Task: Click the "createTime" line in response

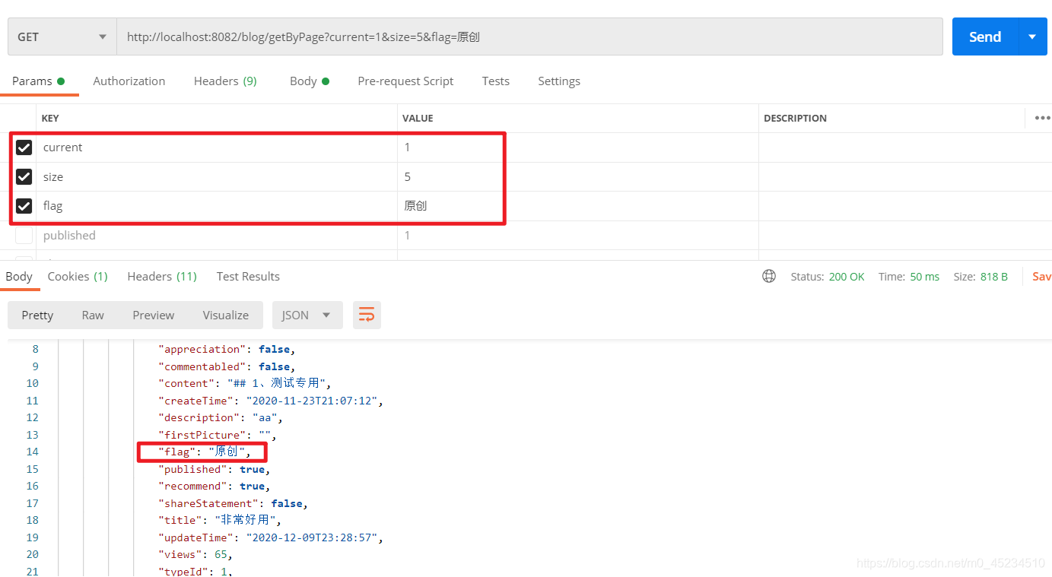Action: coord(271,401)
